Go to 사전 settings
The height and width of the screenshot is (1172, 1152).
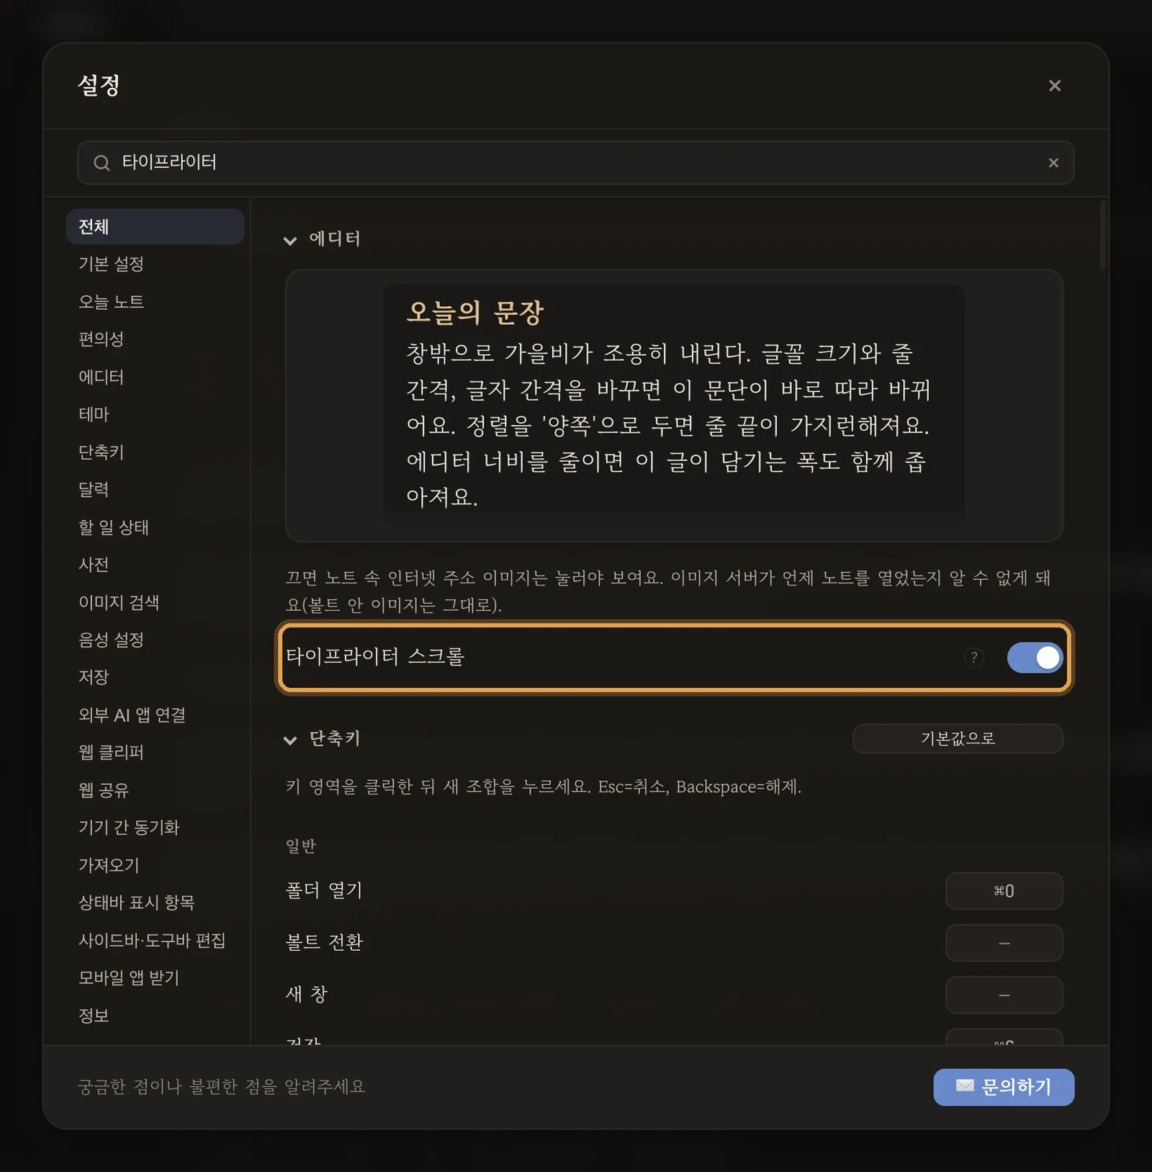tap(155, 565)
